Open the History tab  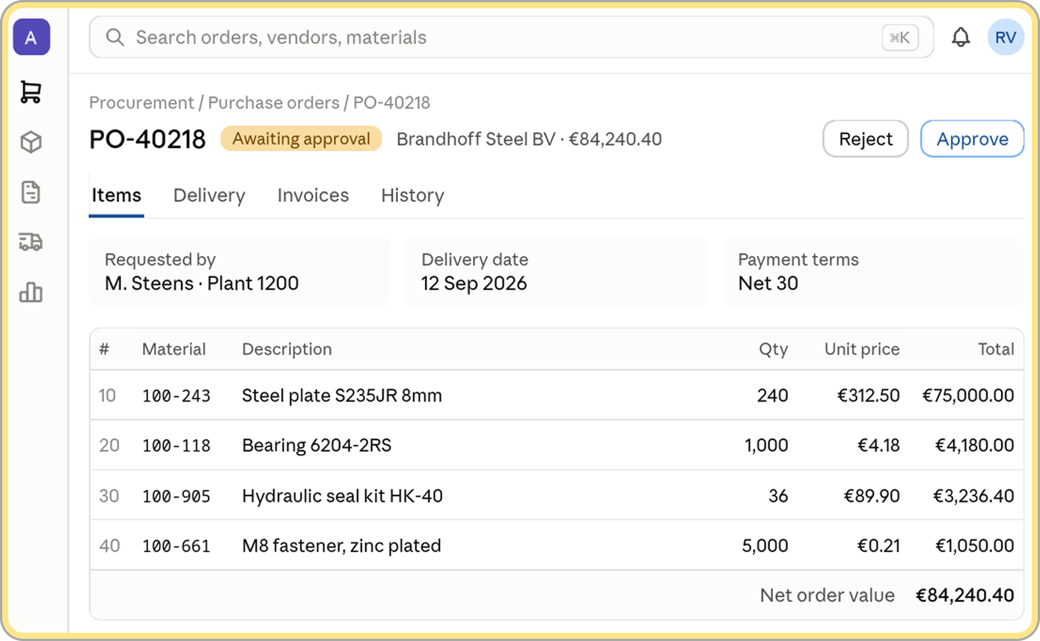click(412, 195)
